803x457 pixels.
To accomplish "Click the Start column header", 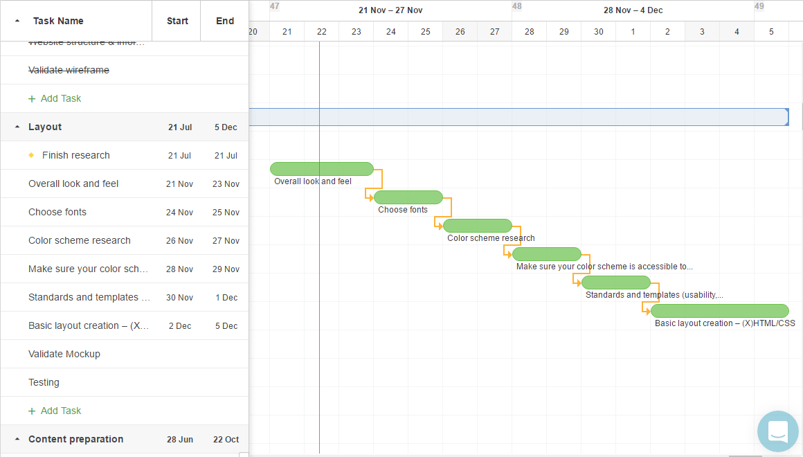I will [177, 21].
